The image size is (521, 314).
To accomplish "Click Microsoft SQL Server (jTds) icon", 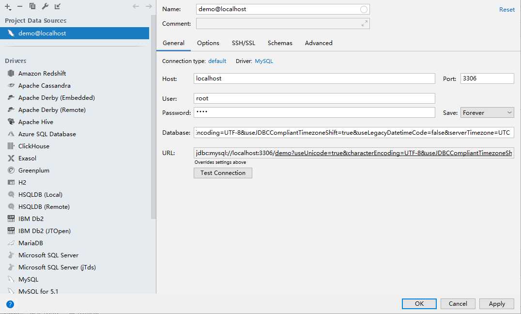I will [x=11, y=267].
